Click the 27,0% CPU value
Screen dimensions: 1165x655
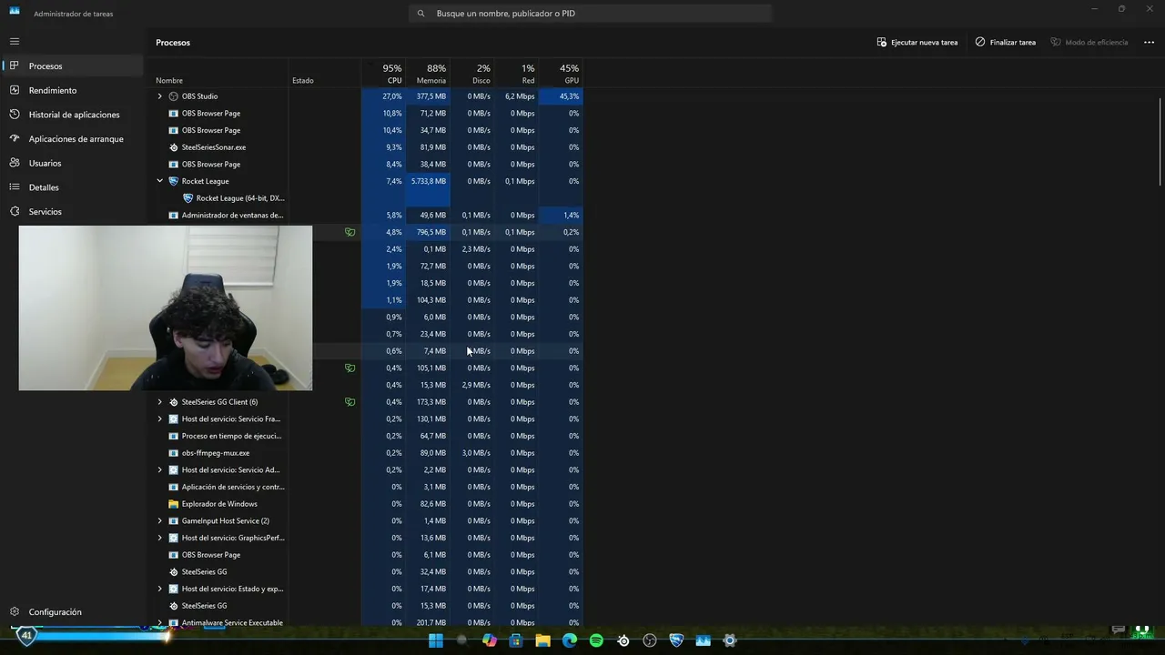click(392, 96)
